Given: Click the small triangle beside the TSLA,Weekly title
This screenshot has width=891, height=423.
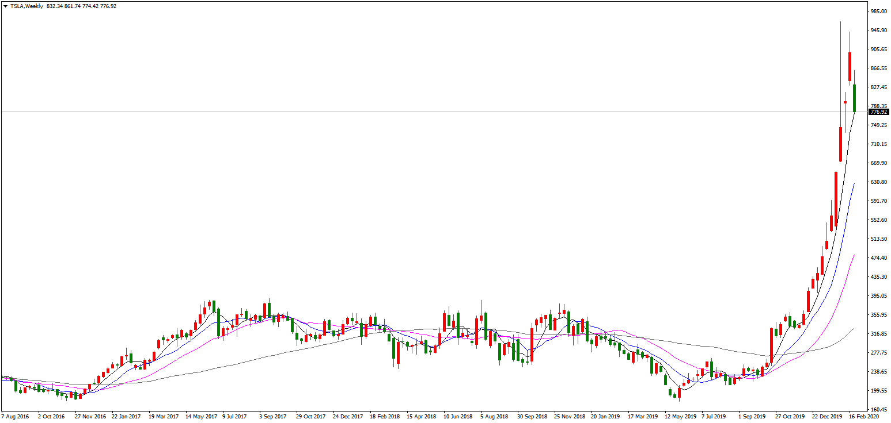Looking at the screenshot, I should [x=5, y=6].
